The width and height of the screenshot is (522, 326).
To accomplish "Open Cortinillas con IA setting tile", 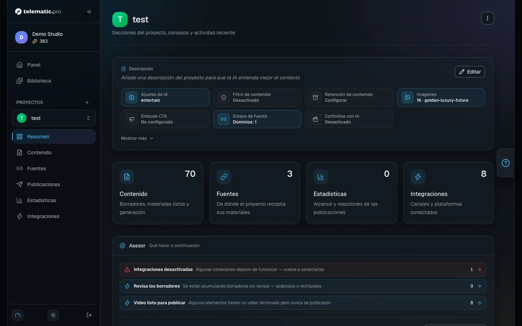I will tap(349, 119).
